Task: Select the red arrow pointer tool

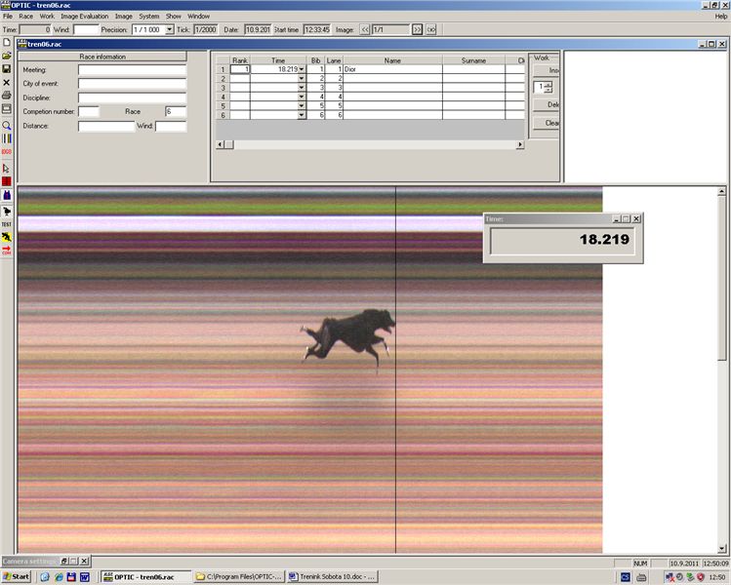Action: point(7,168)
